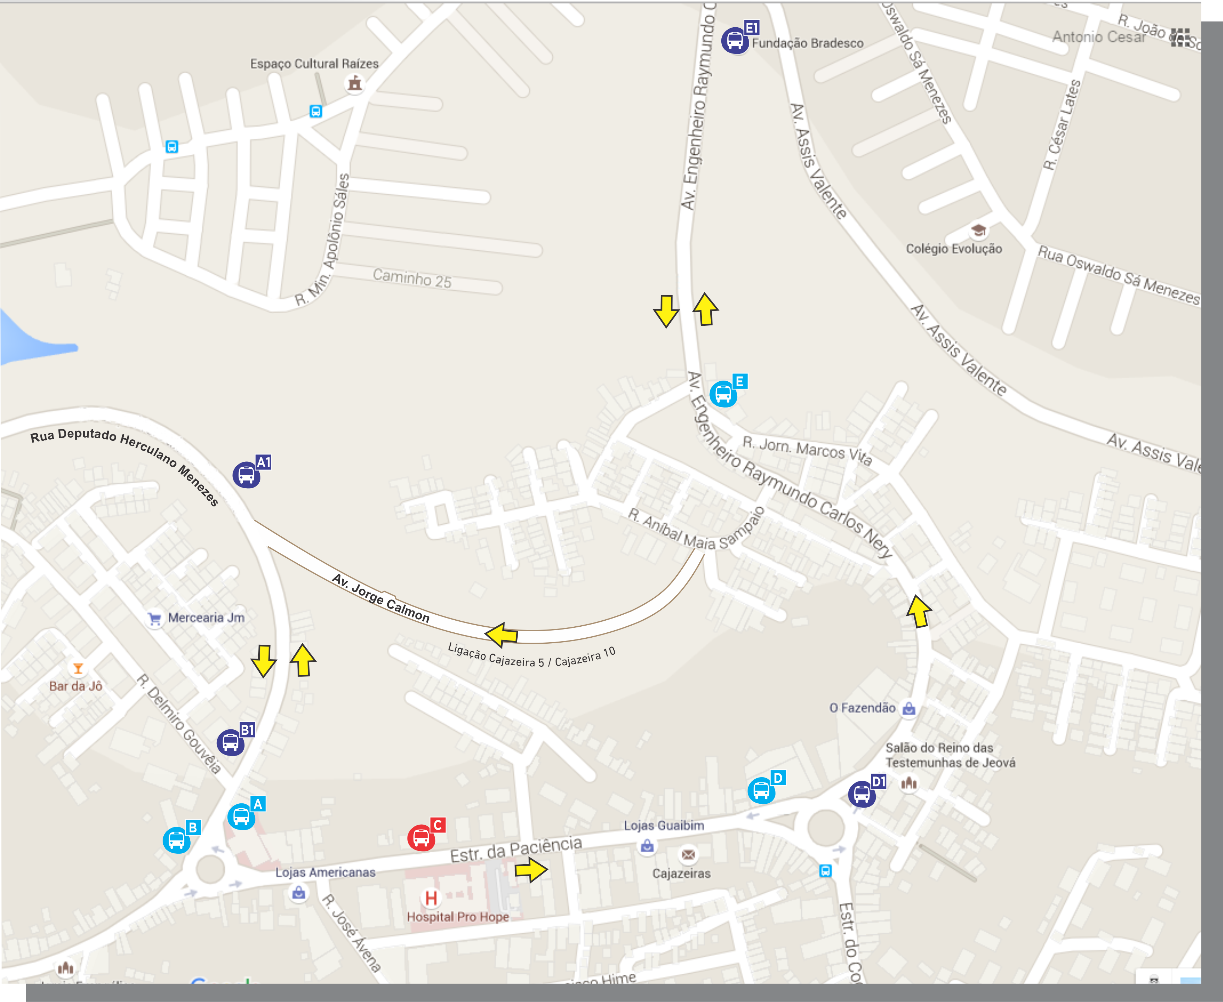Select the "Lojas Guaibim" label
The image size is (1223, 1002).
point(664,826)
